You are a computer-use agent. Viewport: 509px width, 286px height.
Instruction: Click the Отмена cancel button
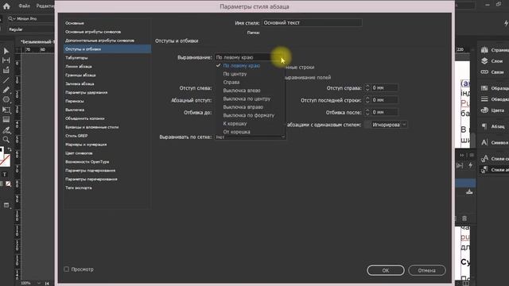tap(427, 270)
